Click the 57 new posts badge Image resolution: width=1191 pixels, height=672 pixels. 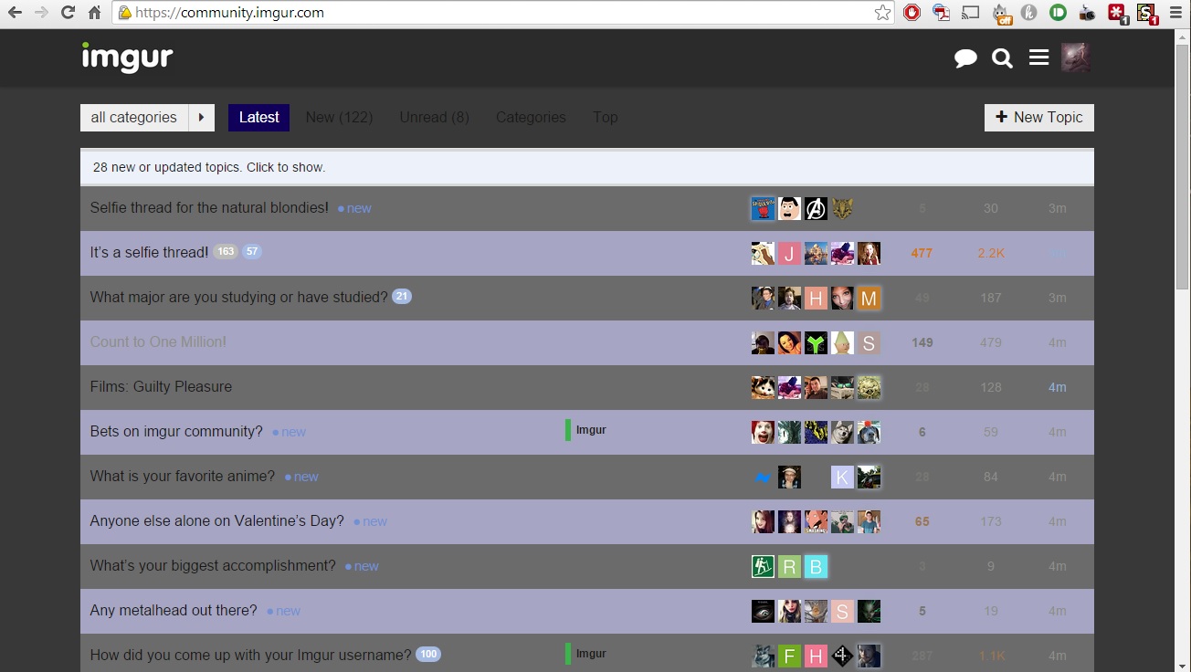pos(251,251)
